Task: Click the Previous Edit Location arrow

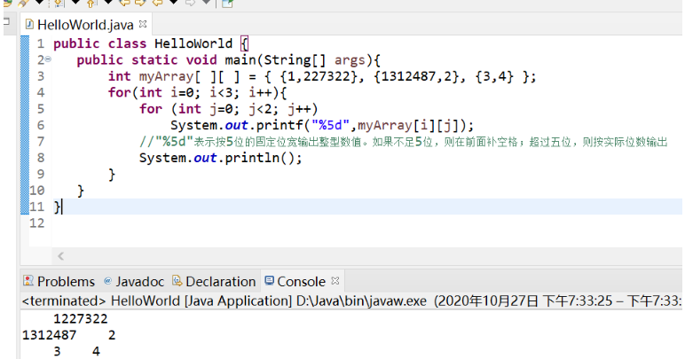Action: click(x=125, y=4)
